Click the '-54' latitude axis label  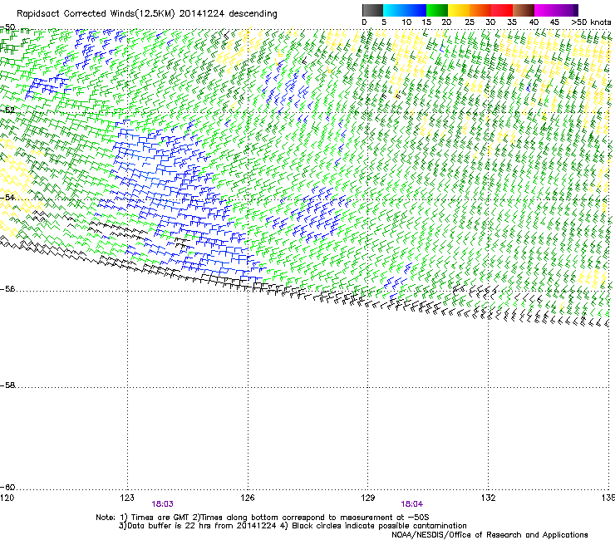7,197
